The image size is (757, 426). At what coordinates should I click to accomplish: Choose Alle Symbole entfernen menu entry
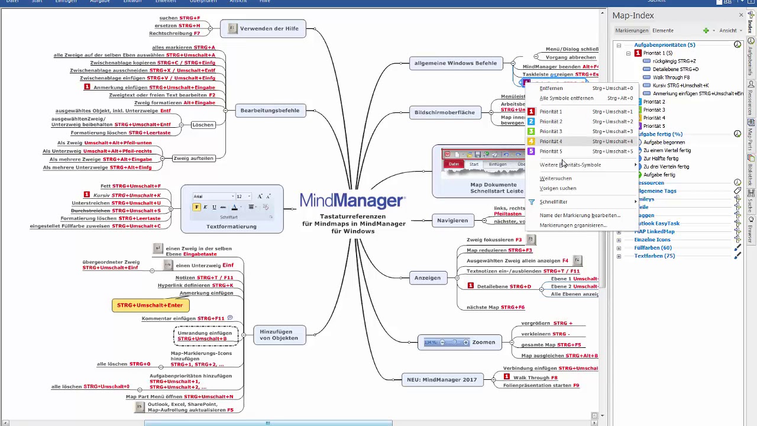point(582,98)
